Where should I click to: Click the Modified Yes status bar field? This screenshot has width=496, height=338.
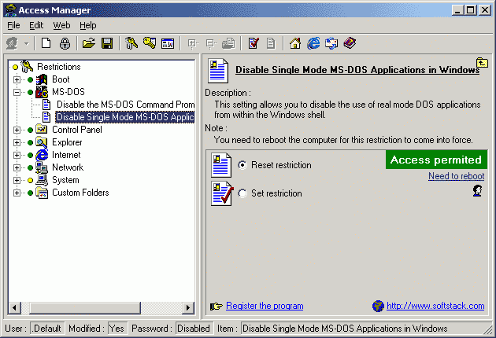pyautogui.click(x=117, y=329)
